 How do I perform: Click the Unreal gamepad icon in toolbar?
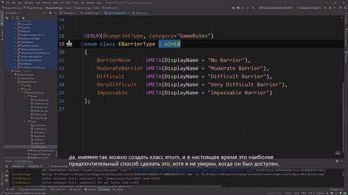point(238,8)
